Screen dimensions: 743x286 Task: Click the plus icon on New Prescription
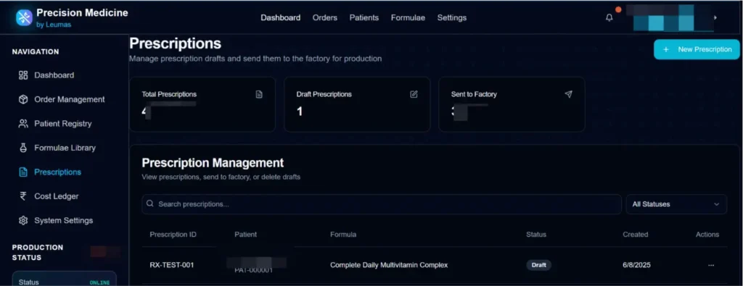666,49
